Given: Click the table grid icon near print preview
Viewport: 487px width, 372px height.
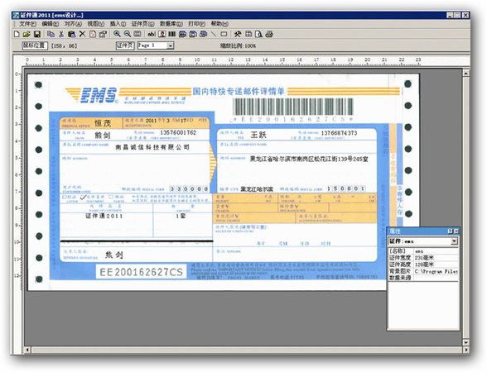Looking at the screenshot, I should [248, 34].
